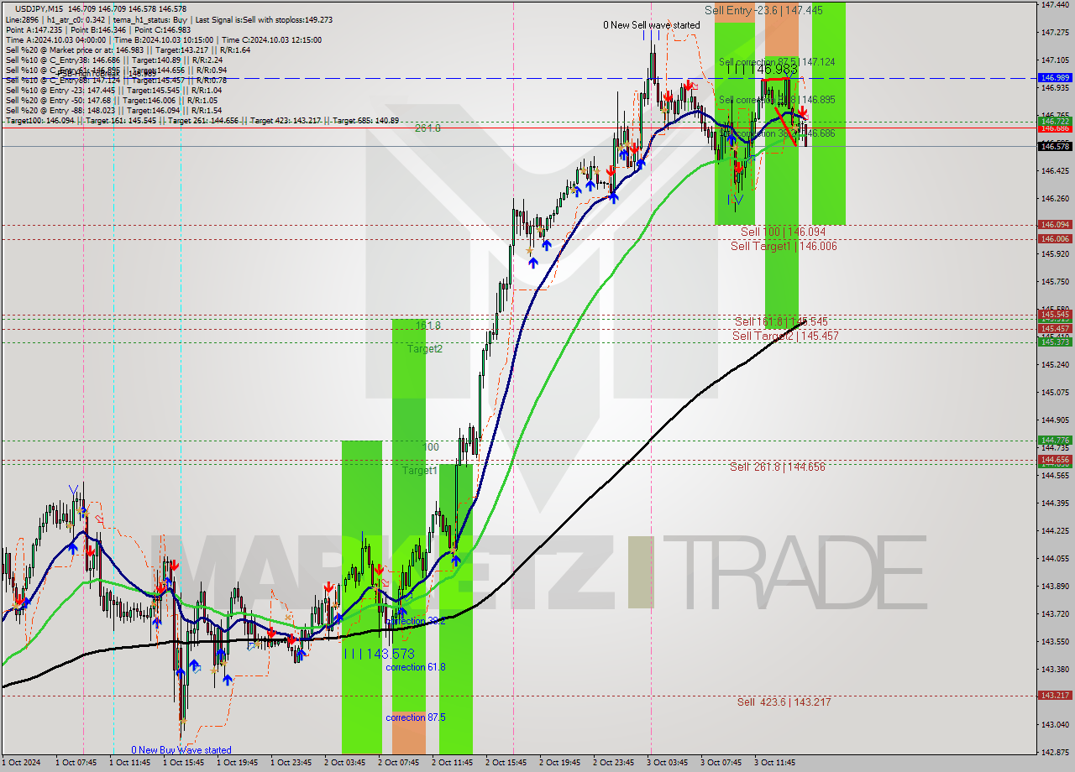Click the 142.875 price scale value

coord(1055,752)
